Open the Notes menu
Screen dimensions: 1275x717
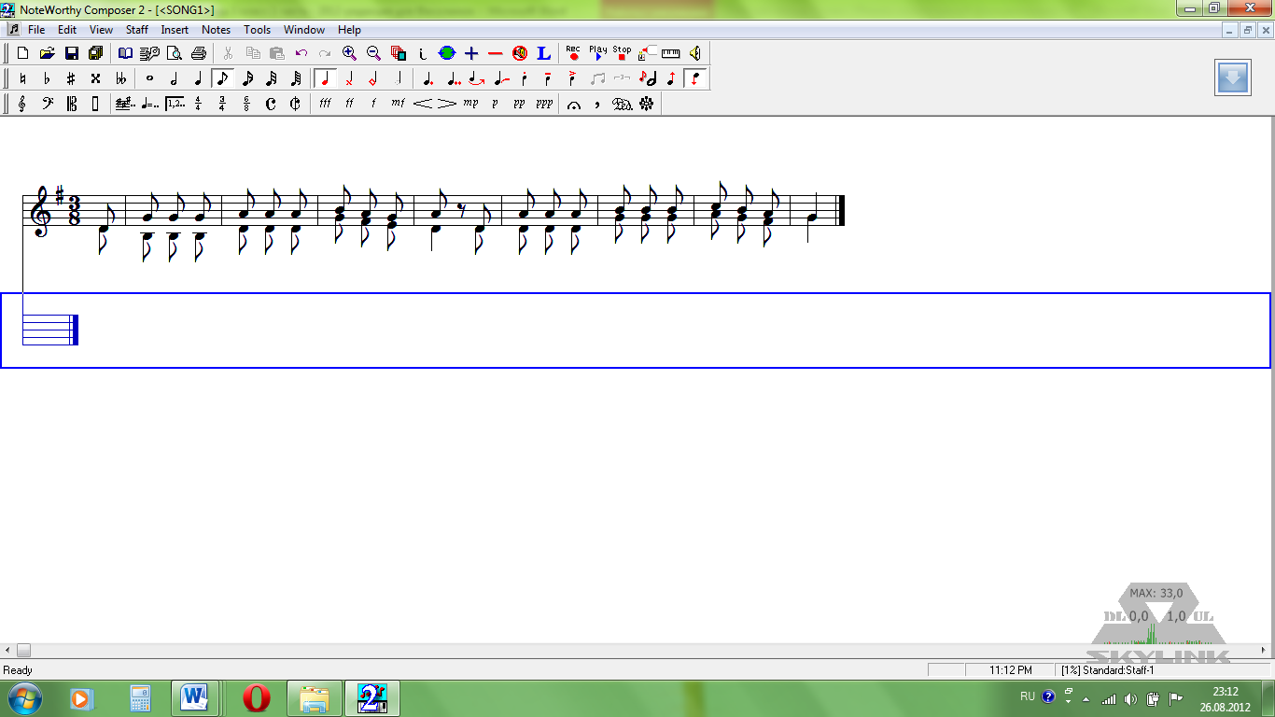216,30
